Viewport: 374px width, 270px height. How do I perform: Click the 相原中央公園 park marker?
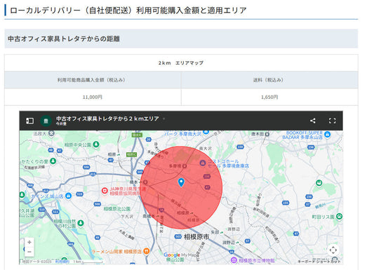click(96, 144)
